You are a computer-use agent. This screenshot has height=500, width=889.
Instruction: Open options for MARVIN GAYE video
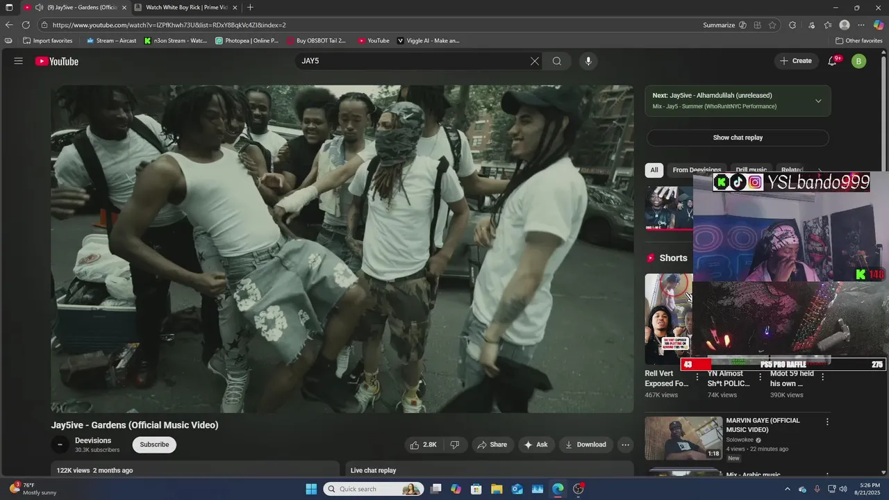(x=827, y=422)
